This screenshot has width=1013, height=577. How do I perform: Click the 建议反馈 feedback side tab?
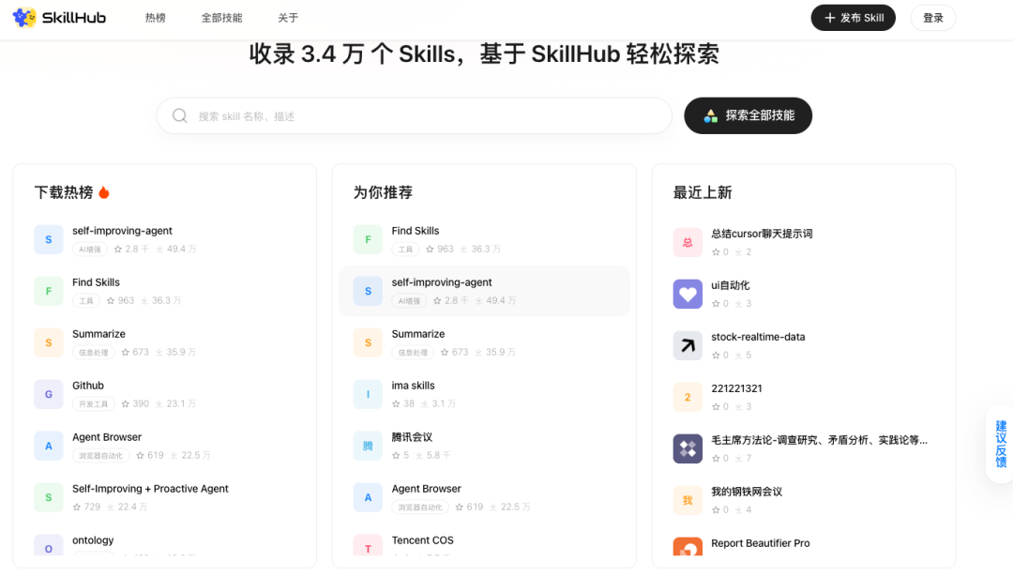(x=1000, y=444)
